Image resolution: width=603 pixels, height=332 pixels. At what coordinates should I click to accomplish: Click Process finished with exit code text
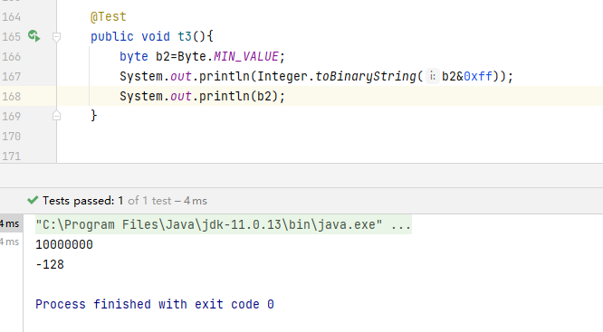[x=155, y=304]
